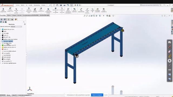The width and height of the screenshot is (173, 97).
Task: Open the FeatureManager tree tab icon
Action: (x=1, y=19)
